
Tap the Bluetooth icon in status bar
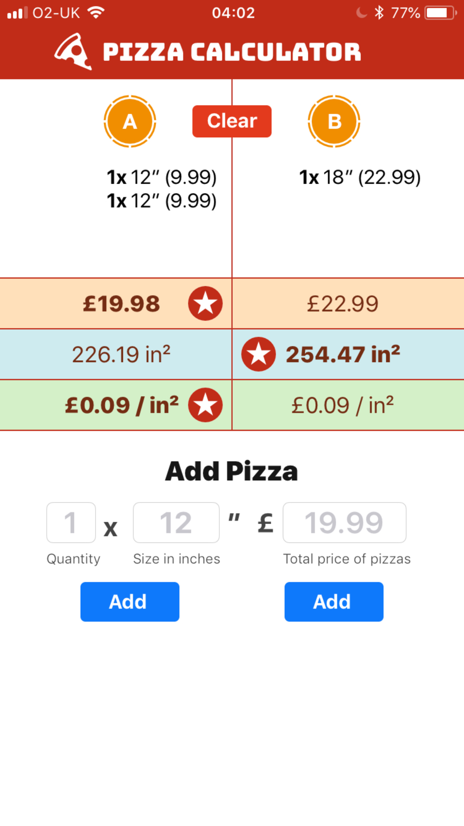point(379,13)
